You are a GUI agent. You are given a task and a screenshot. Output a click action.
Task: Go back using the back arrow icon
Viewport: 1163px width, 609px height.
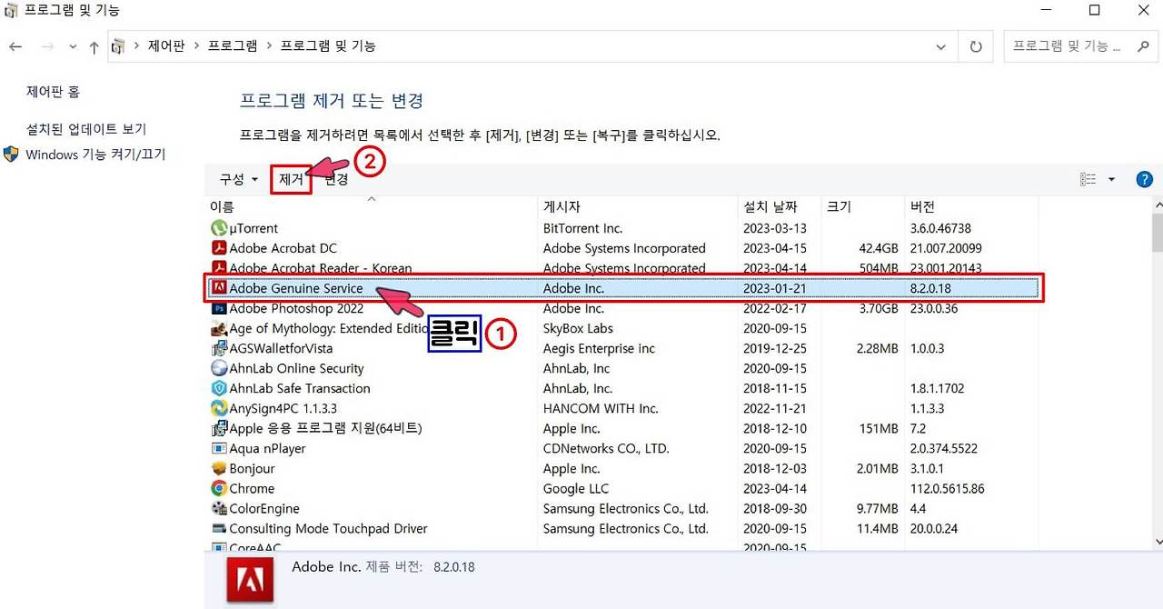(15, 45)
